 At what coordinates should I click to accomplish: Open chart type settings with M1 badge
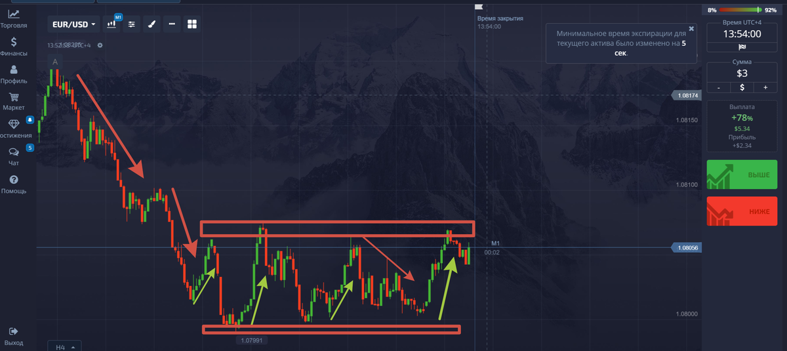click(113, 24)
